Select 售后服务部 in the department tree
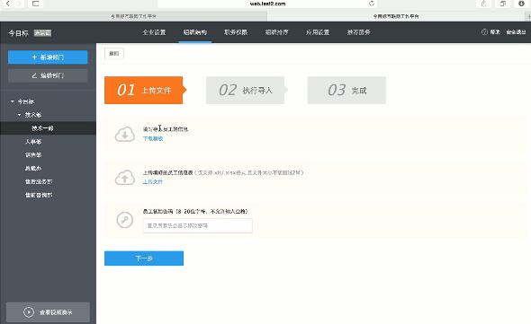The image size is (531, 324). click(x=39, y=182)
